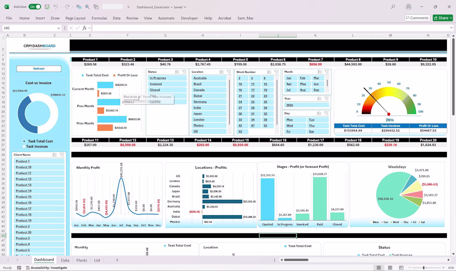Switch to Page Layout view in status bar

tap(390, 268)
